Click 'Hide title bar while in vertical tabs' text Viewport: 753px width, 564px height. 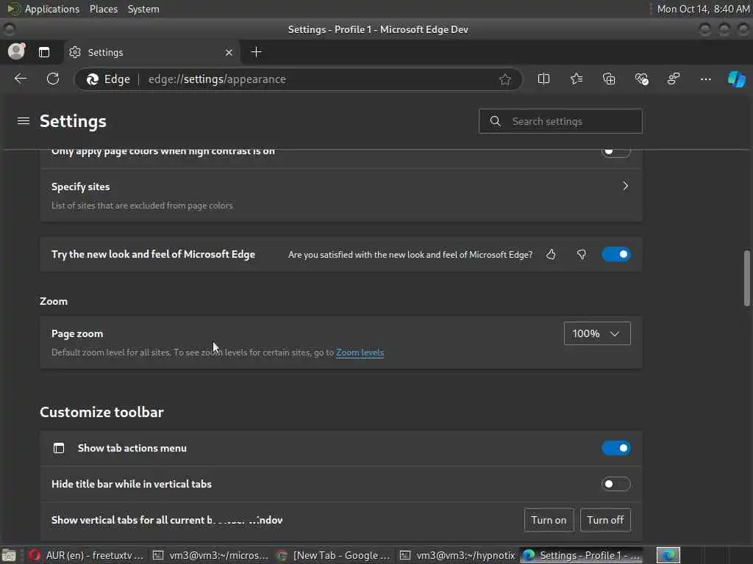pyautogui.click(x=132, y=484)
